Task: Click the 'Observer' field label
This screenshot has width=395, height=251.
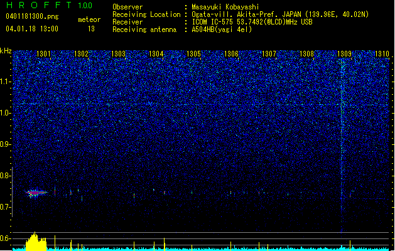Action: pyautogui.click(x=127, y=7)
